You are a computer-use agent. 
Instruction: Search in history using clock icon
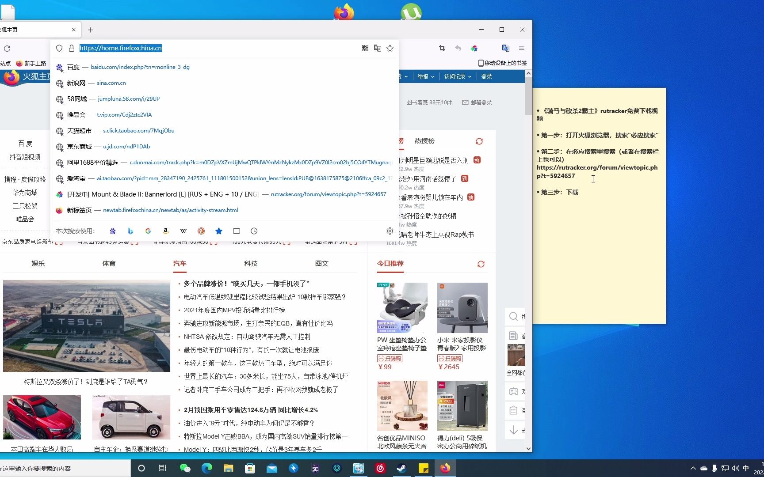(x=254, y=231)
